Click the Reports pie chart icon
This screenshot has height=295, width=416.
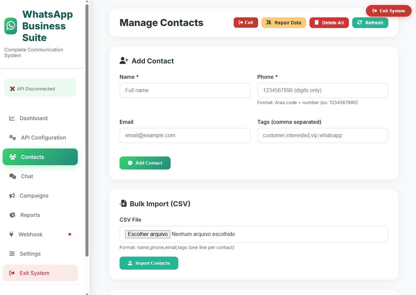point(12,215)
